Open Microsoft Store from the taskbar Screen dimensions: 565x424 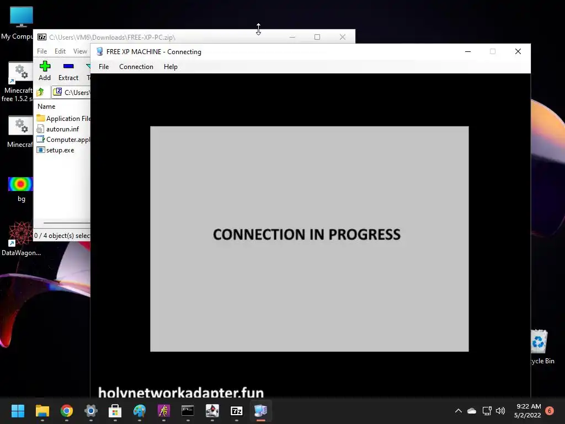(x=115, y=411)
